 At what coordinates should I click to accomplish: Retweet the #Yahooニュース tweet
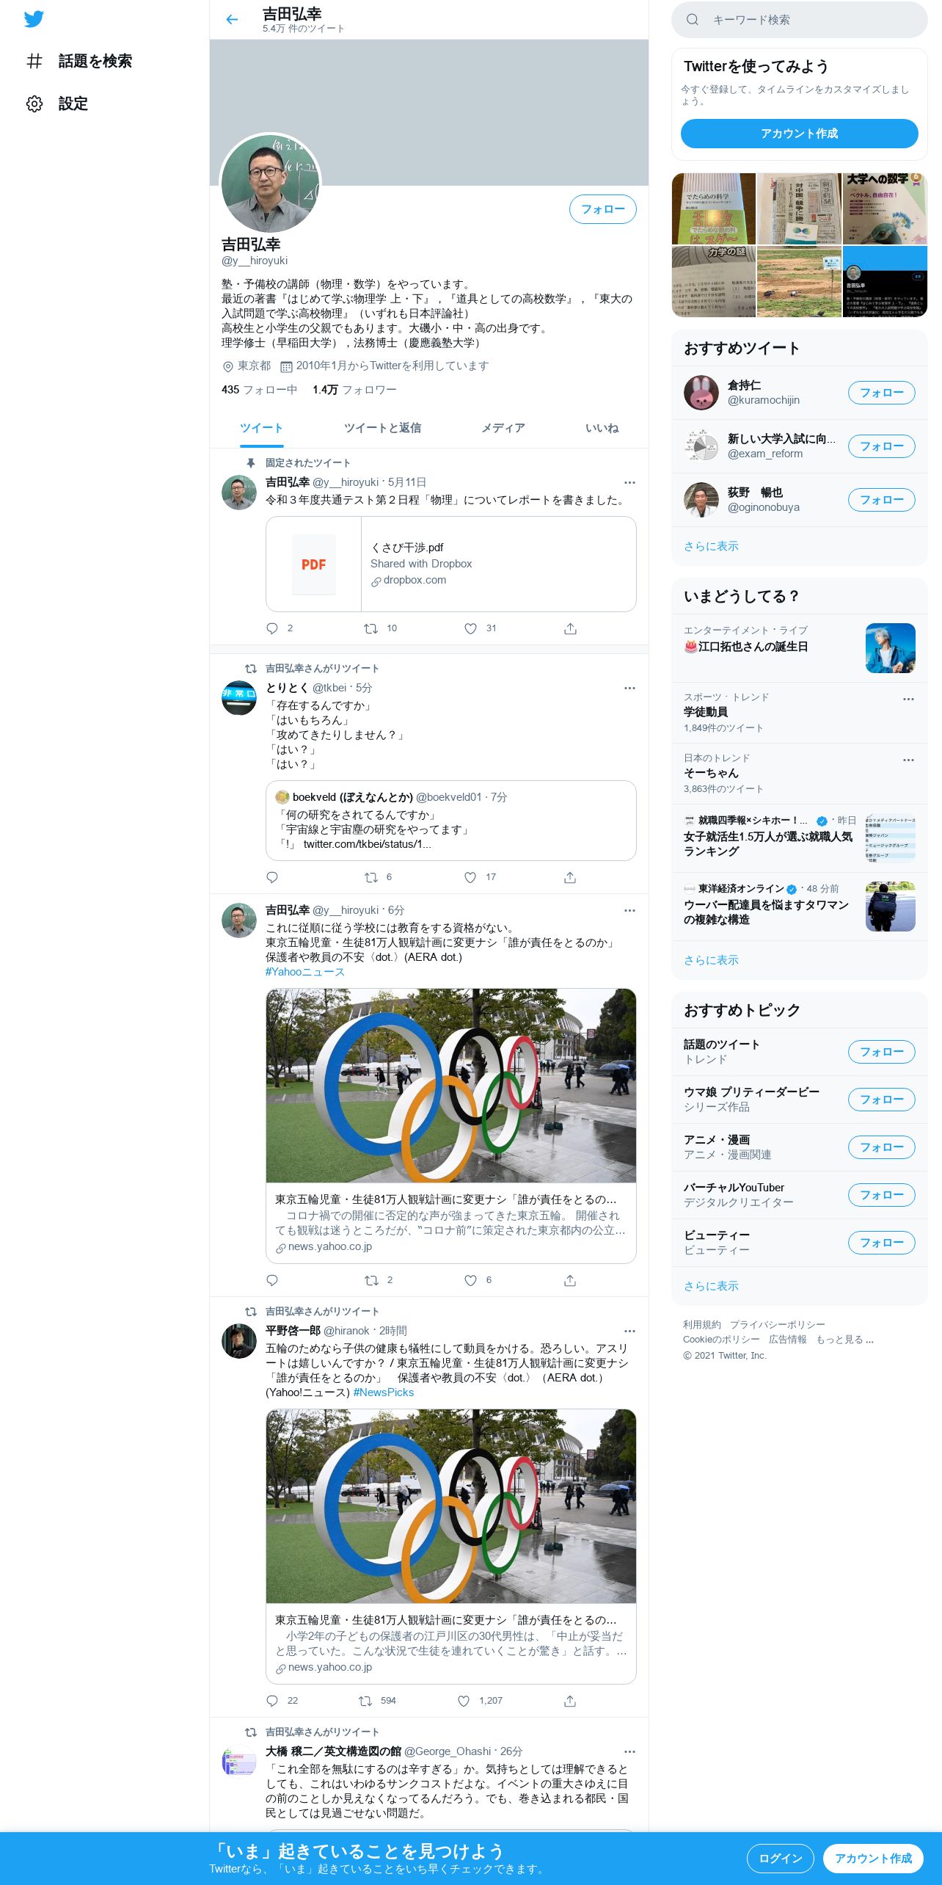click(x=371, y=1280)
